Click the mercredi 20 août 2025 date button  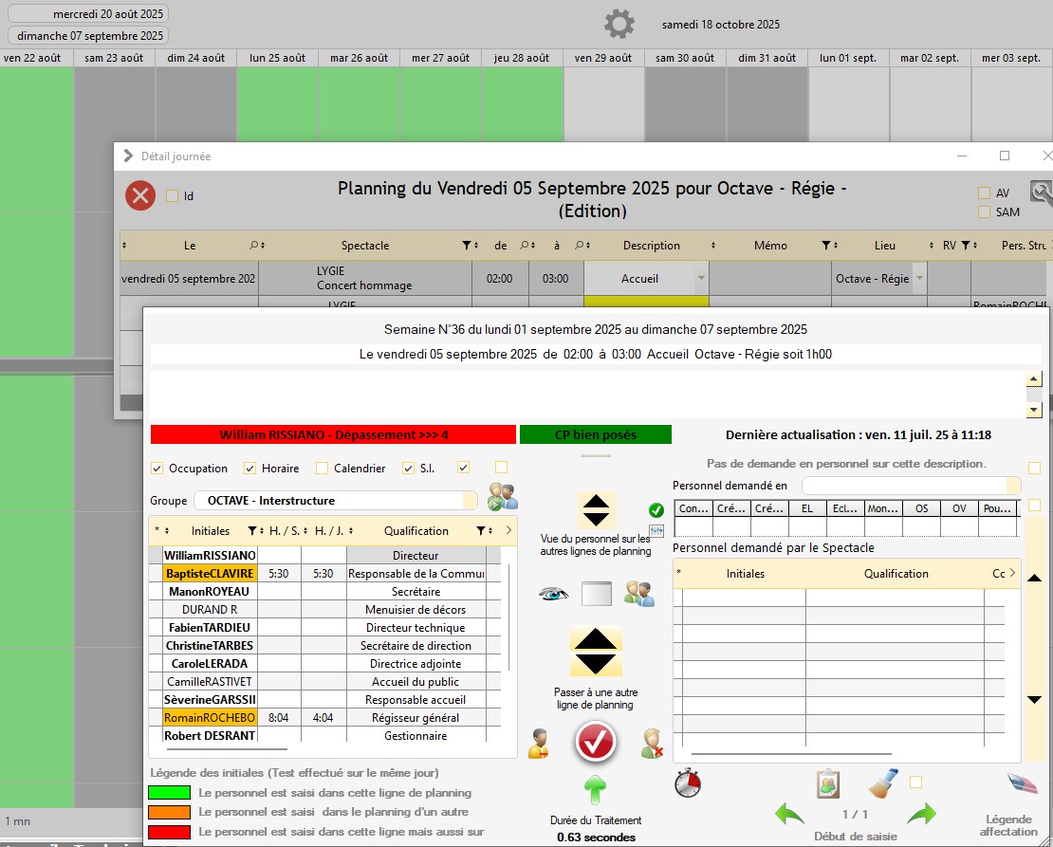pyautogui.click(x=88, y=14)
